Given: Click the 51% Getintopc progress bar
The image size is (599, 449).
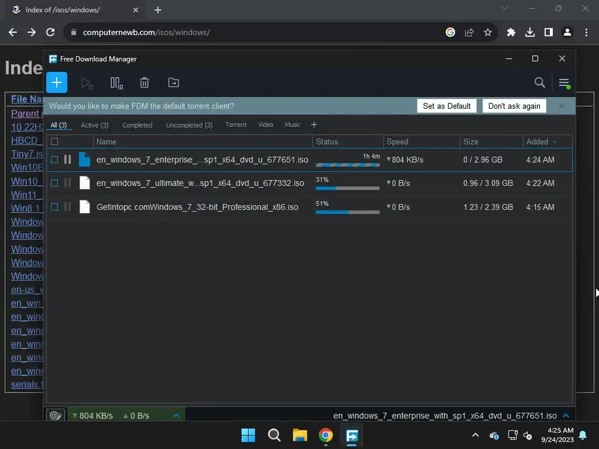Looking at the screenshot, I should point(347,212).
